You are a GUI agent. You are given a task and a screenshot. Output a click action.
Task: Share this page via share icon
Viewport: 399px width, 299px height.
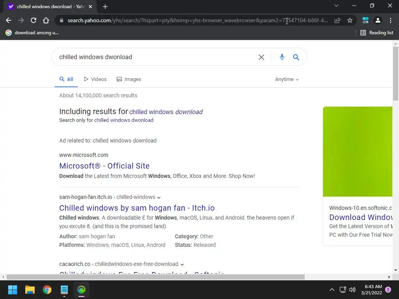point(337,20)
